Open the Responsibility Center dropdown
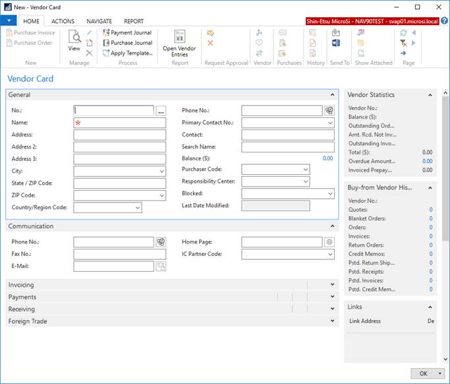The height and width of the screenshot is (384, 450). tap(306, 181)
